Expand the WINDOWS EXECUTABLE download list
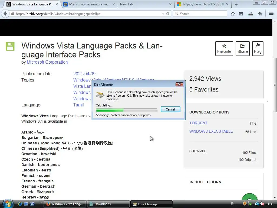 (211, 131)
